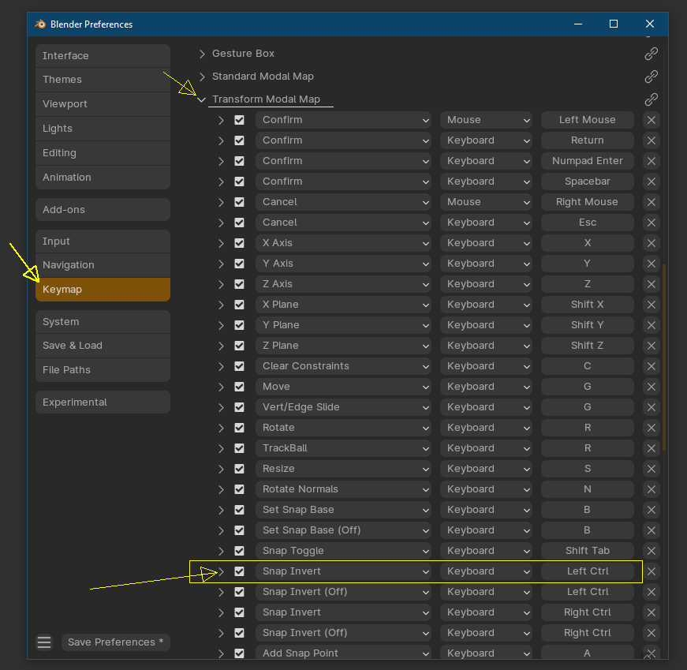Image resolution: width=687 pixels, height=670 pixels.
Task: Uncheck the Rotate keymap item
Action: pos(239,428)
